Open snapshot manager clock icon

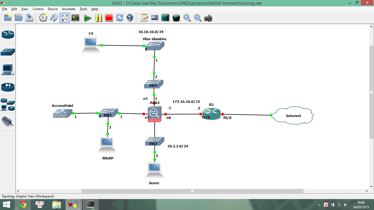click(43, 18)
